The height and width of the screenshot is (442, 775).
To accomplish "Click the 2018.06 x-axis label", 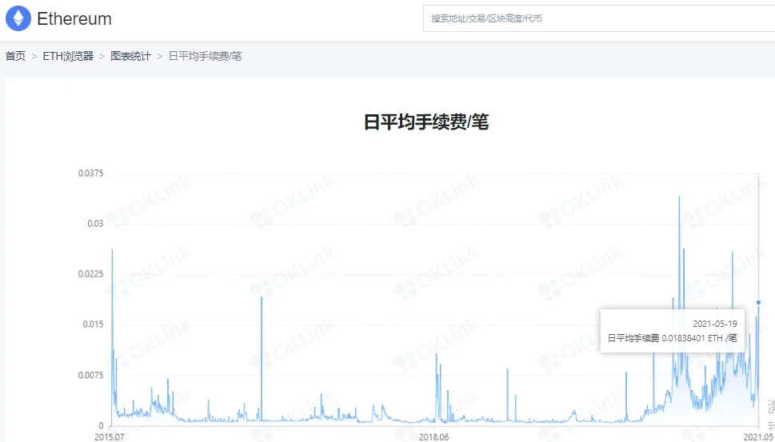I will point(433,436).
